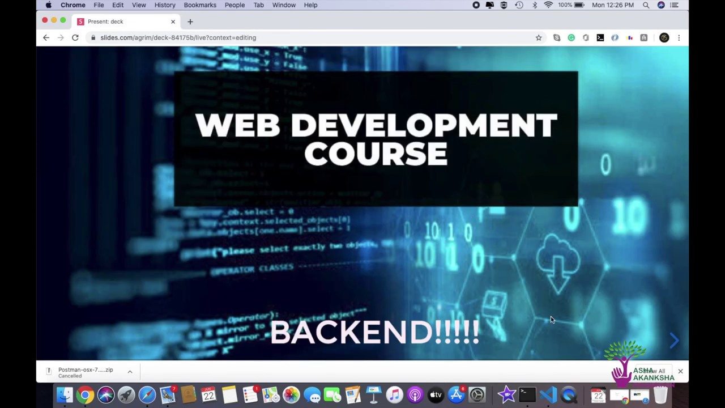
Task: Open the View menu
Action: pos(139,5)
